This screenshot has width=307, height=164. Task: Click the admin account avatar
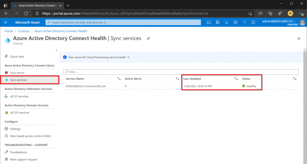pyautogui.click(x=302, y=22)
